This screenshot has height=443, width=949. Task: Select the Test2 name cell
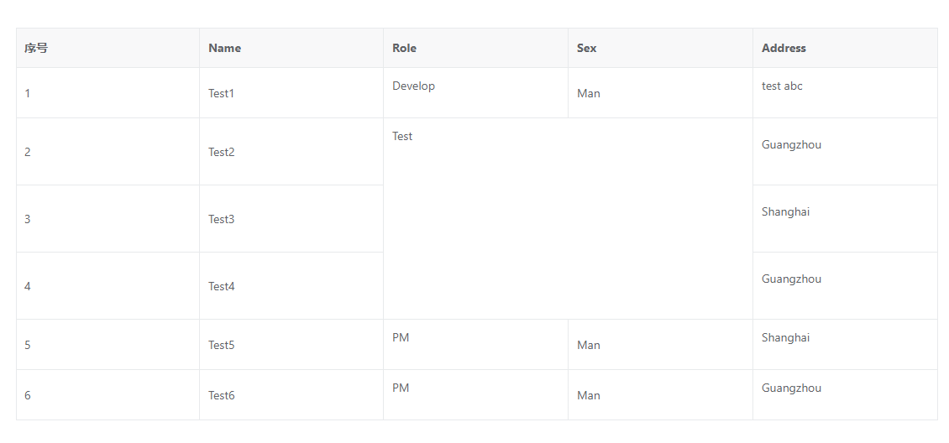tap(221, 152)
